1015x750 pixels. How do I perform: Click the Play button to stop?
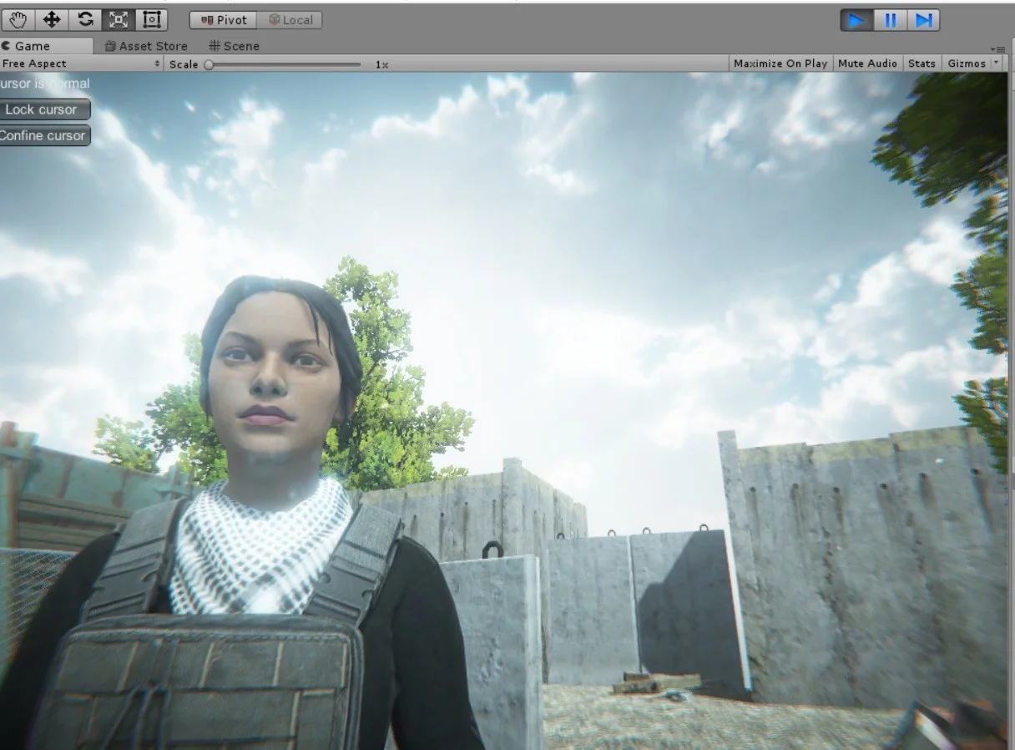pos(856,20)
